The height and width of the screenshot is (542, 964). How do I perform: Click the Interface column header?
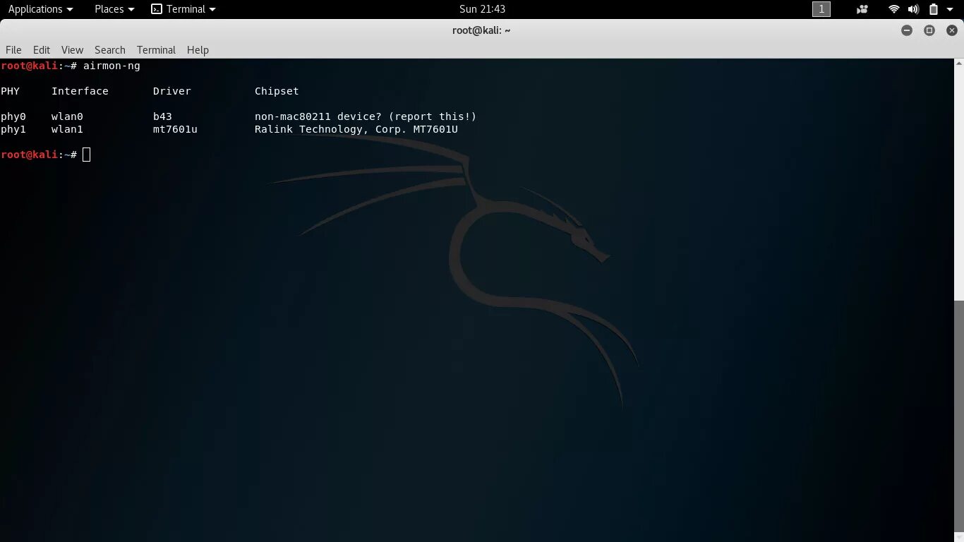click(x=80, y=91)
